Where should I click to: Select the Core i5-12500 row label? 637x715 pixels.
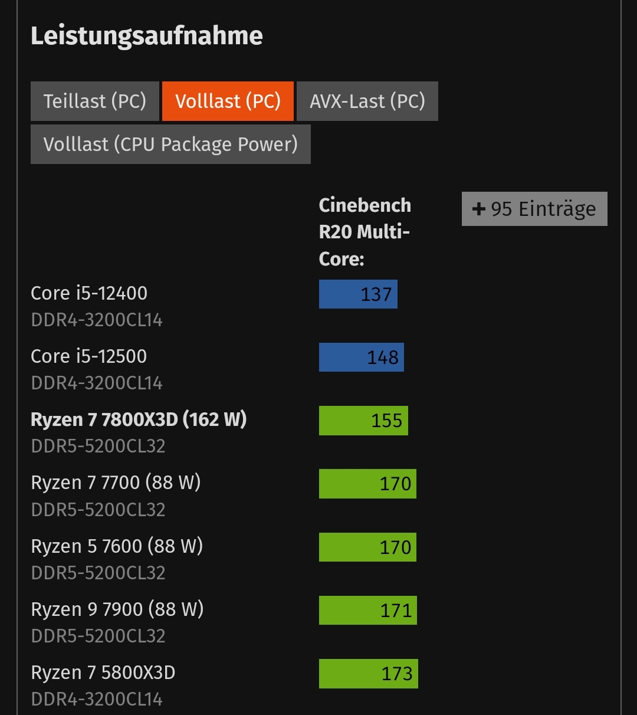89,356
